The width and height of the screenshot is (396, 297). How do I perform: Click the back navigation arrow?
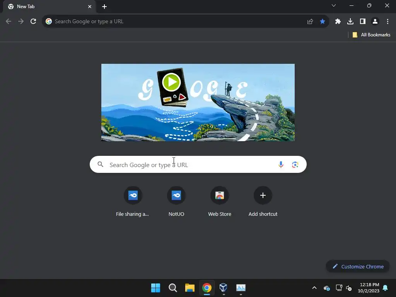coord(9,22)
